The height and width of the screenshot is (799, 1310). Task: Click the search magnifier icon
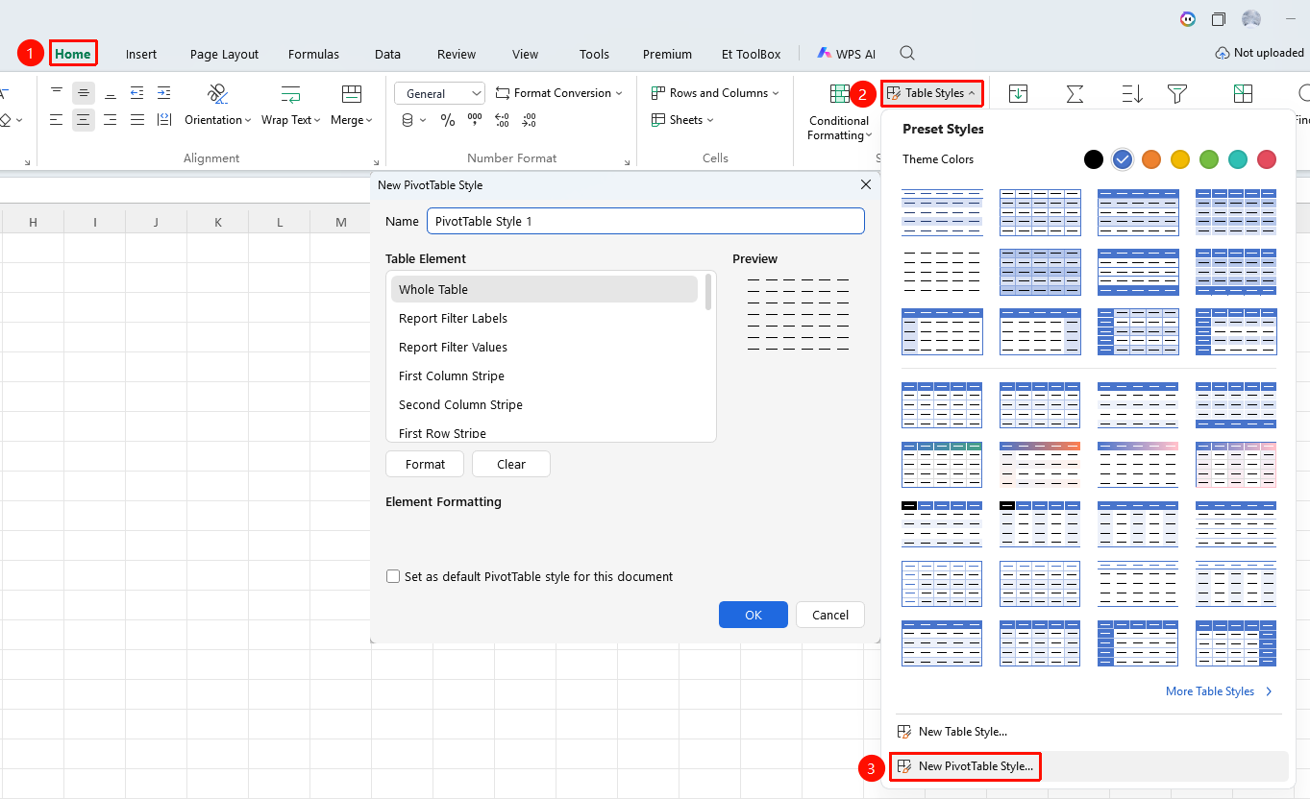[907, 54]
